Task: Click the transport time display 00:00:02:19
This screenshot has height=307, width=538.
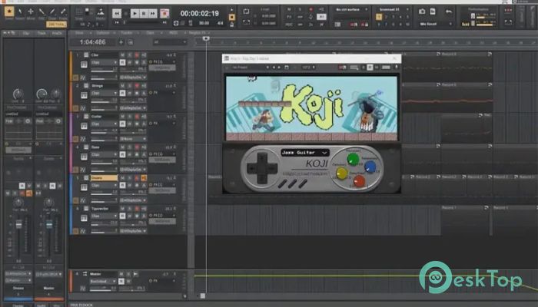Action: pyautogui.click(x=199, y=13)
